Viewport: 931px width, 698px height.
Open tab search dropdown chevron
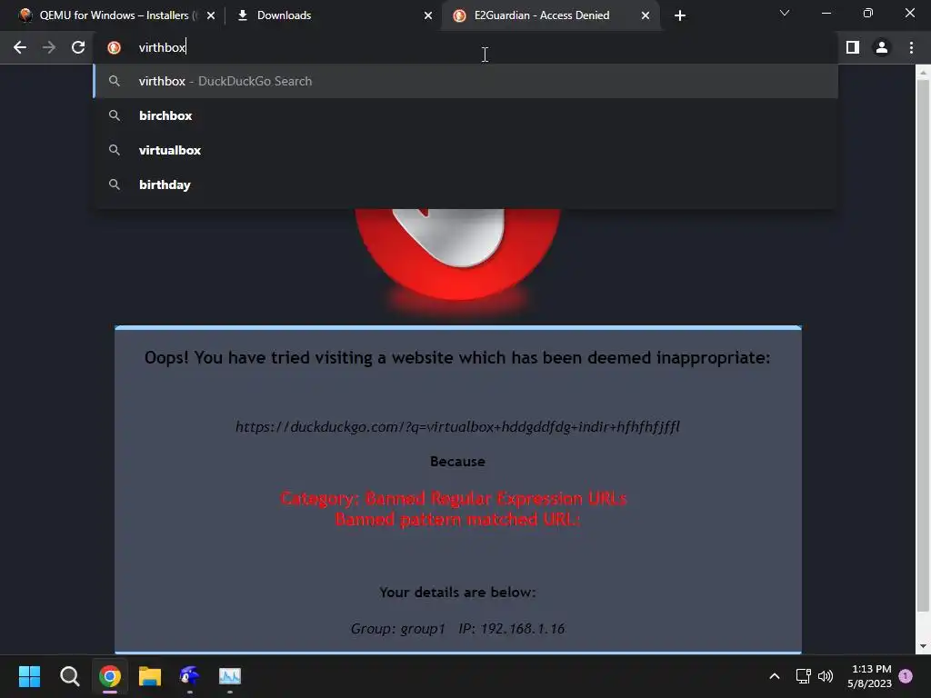click(785, 13)
